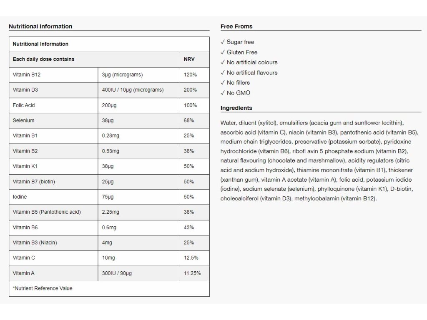Click the NRV column header
The image size is (427, 320).
click(189, 59)
